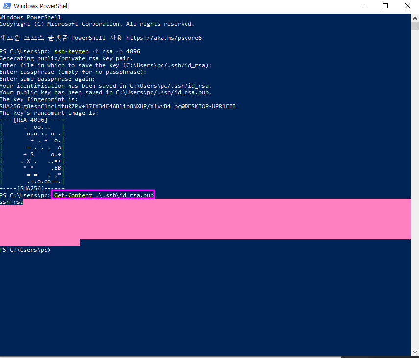Click the PowerShell icon in the title bar

click(x=7, y=6)
